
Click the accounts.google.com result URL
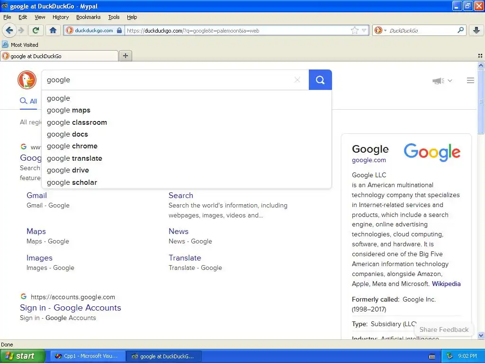coord(72,297)
